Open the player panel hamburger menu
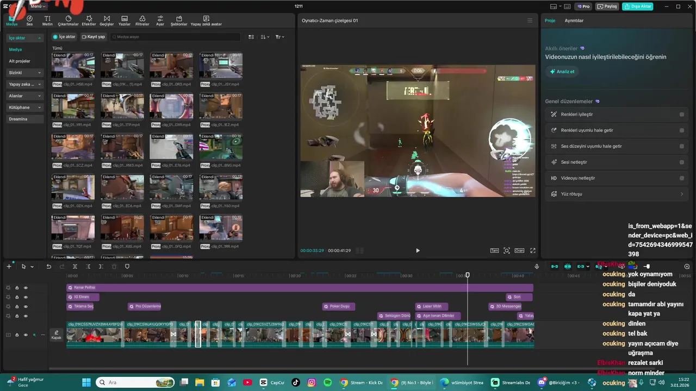The width and height of the screenshot is (696, 391). tap(530, 21)
